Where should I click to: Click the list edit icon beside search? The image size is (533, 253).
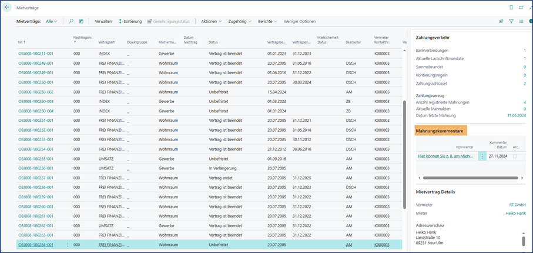click(81, 21)
